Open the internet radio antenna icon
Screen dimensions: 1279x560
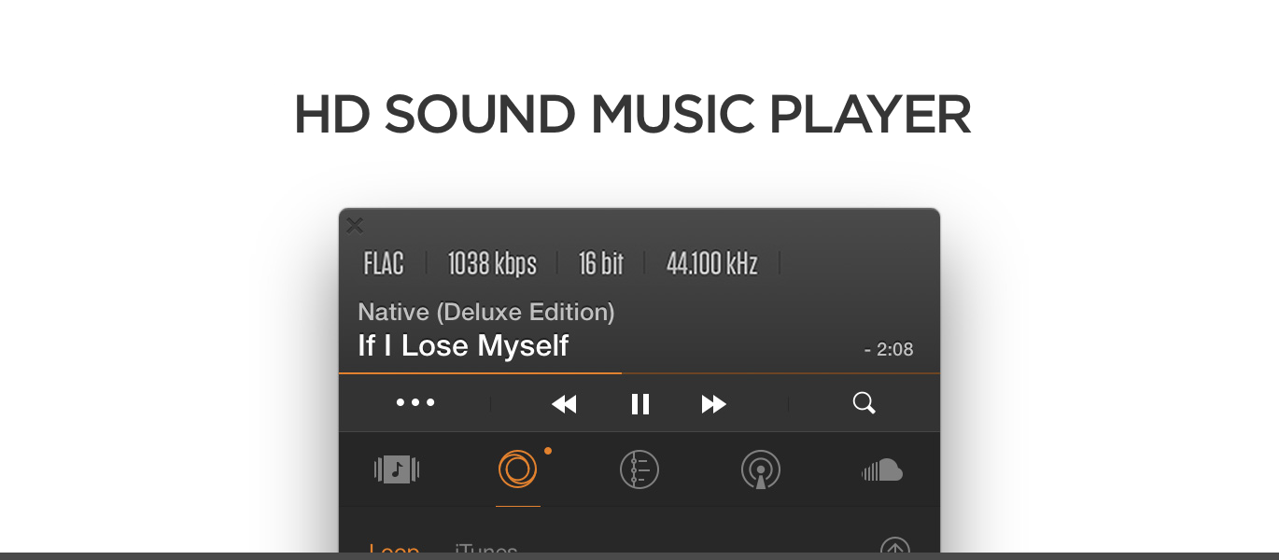[x=761, y=469]
